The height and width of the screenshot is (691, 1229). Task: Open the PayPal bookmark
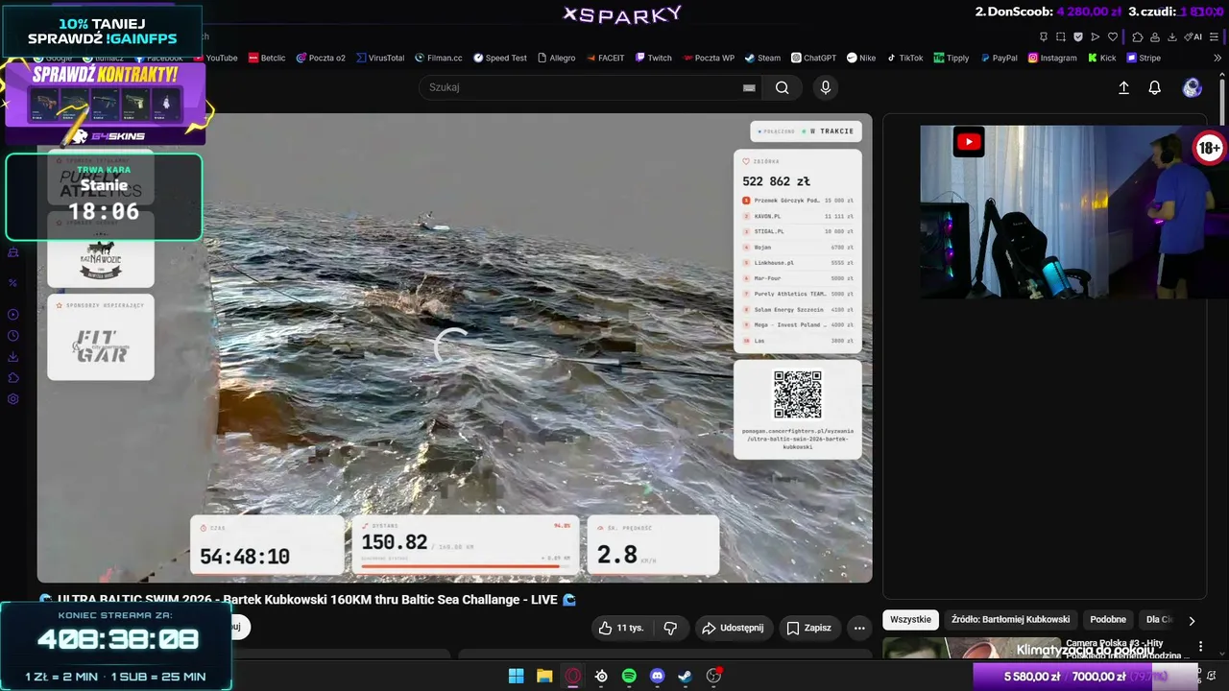pyautogui.click(x=999, y=58)
